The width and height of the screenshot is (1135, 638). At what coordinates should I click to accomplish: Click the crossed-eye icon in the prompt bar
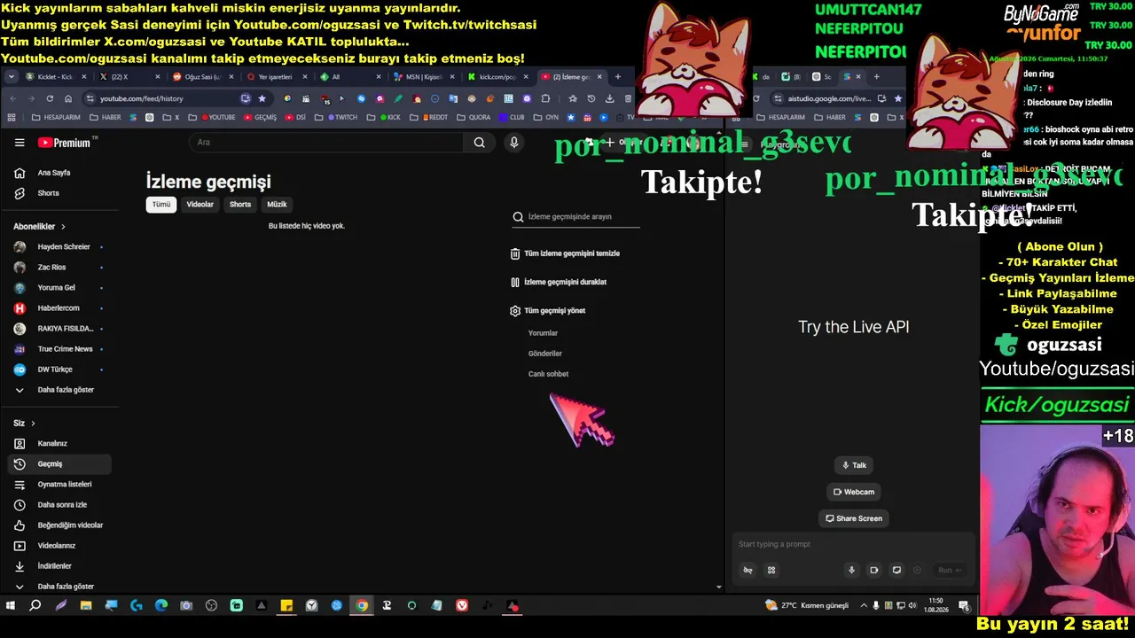pyautogui.click(x=748, y=570)
